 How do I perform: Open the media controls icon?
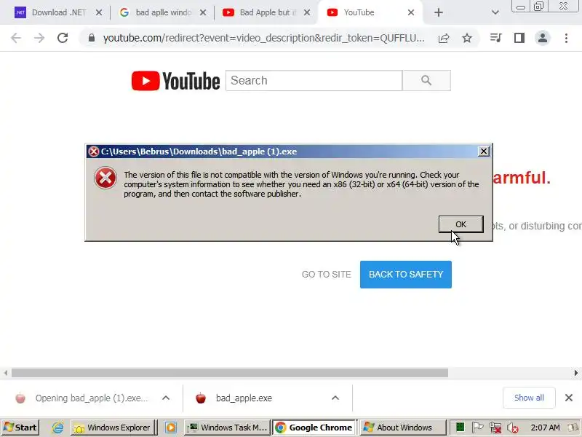pos(496,38)
